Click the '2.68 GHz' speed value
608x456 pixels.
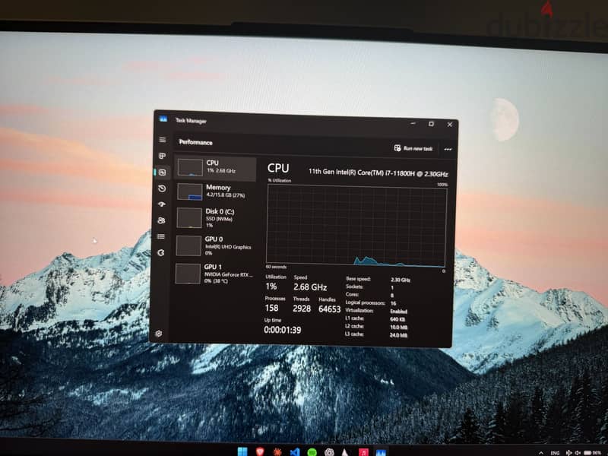pos(310,287)
